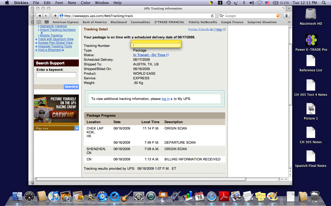This screenshot has width=331, height=206.
Task: Open Track with Quantum View link
Action: (x=56, y=39)
